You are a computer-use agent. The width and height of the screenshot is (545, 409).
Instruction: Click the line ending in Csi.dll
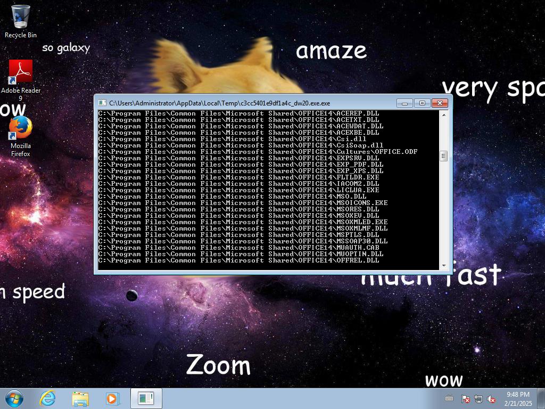pyautogui.click(x=232, y=139)
